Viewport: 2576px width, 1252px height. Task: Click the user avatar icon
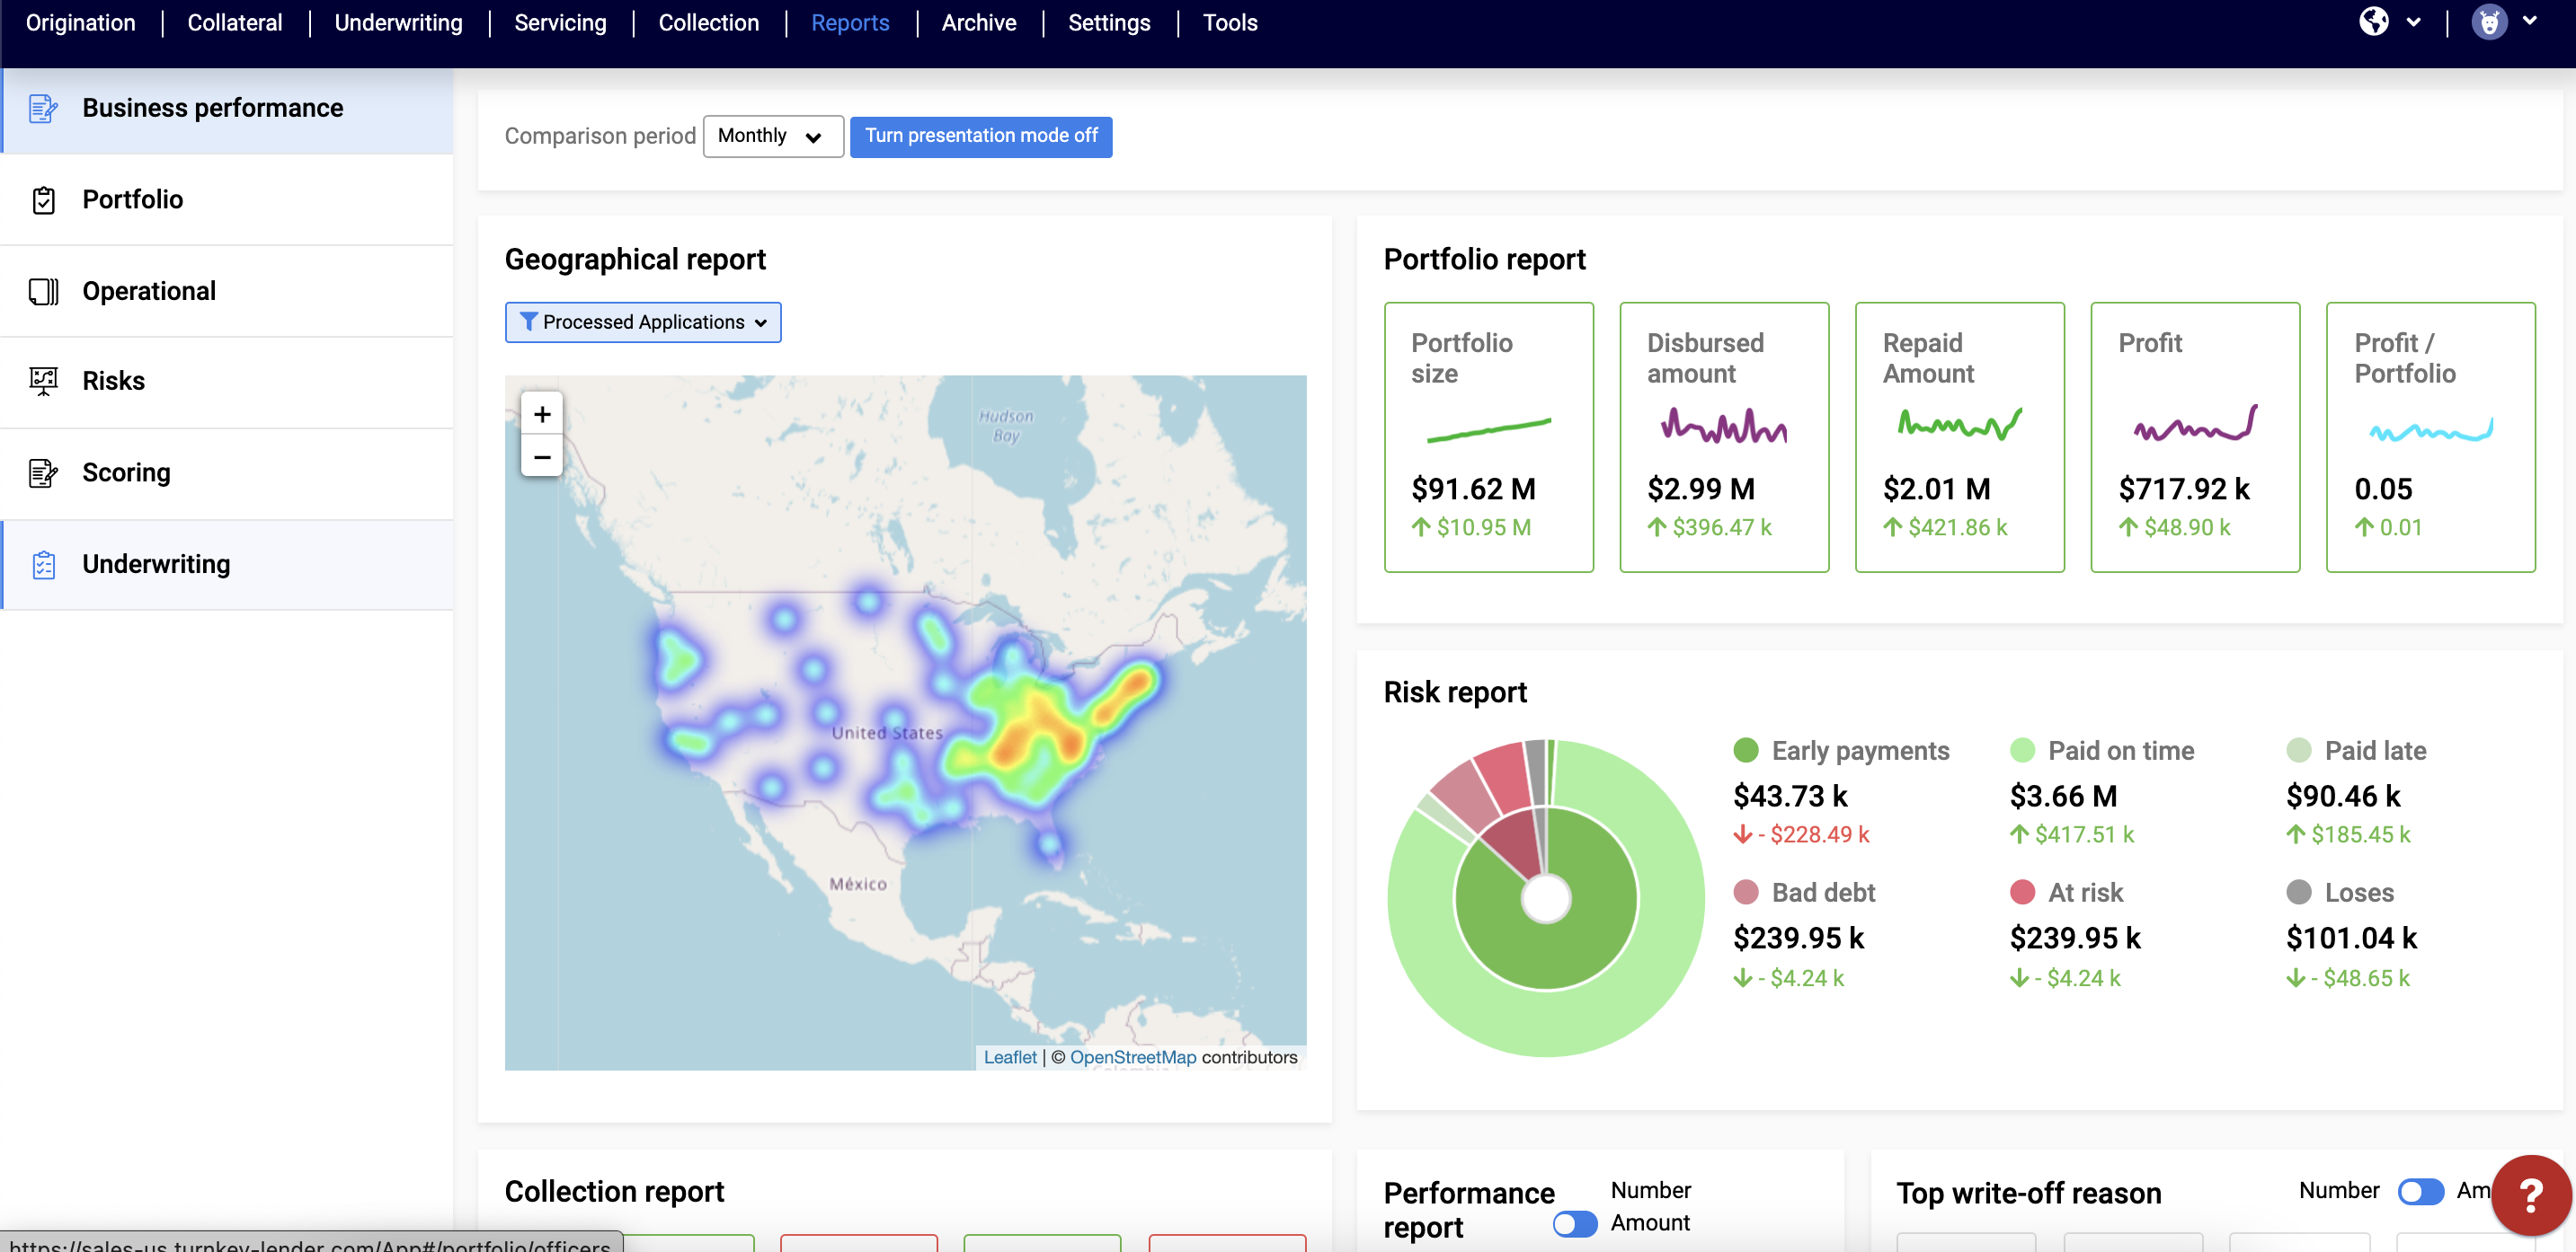point(2489,21)
